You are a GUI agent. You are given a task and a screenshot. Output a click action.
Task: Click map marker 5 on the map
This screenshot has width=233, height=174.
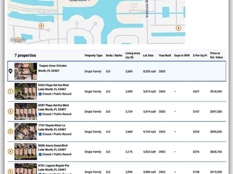point(41,26)
